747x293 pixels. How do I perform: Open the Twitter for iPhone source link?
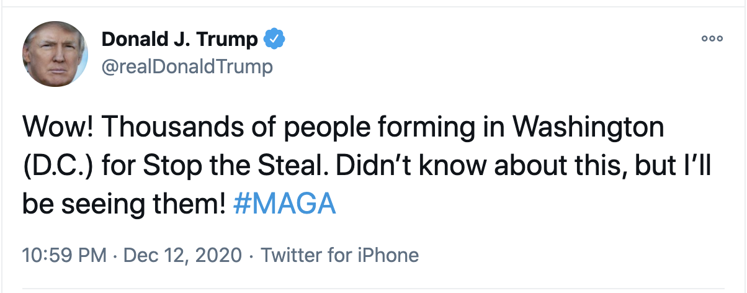339,255
